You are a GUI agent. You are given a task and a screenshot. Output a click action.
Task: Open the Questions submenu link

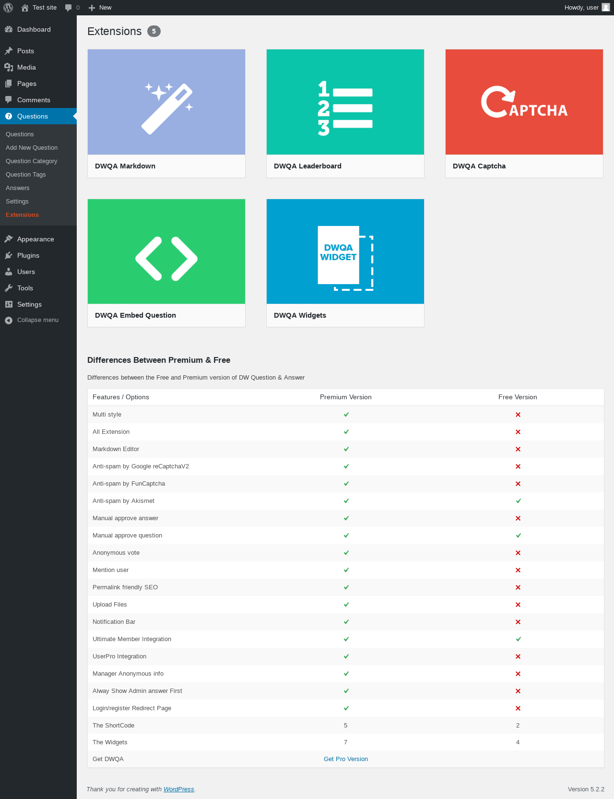(x=20, y=134)
